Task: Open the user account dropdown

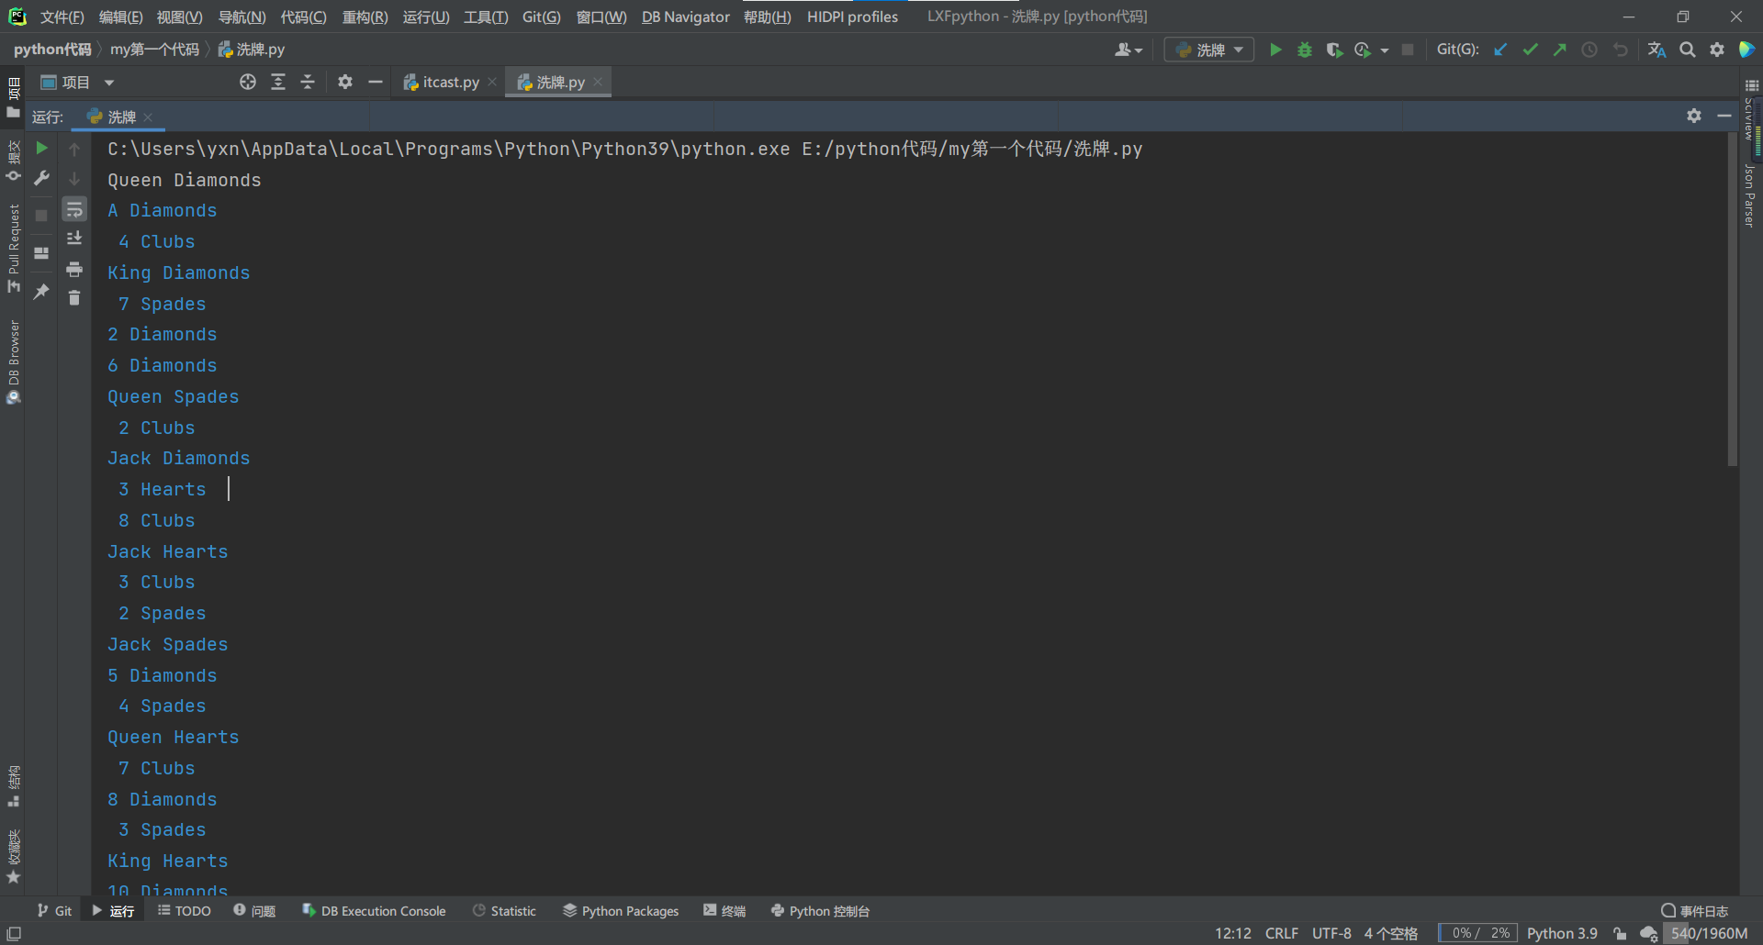Action: 1129,50
